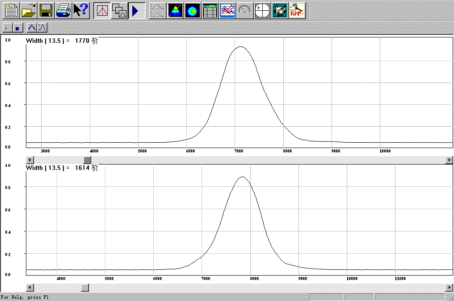
Task: Click left scroll arrow of upper graph scrollbar
Action: (x=30, y=160)
